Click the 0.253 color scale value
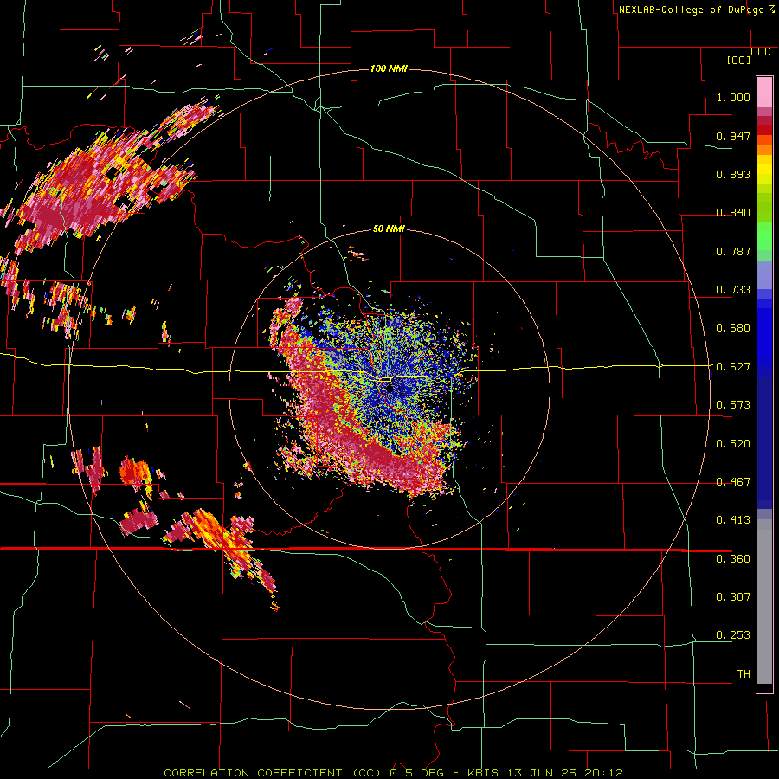Viewport: 779px width, 779px height. point(733,635)
